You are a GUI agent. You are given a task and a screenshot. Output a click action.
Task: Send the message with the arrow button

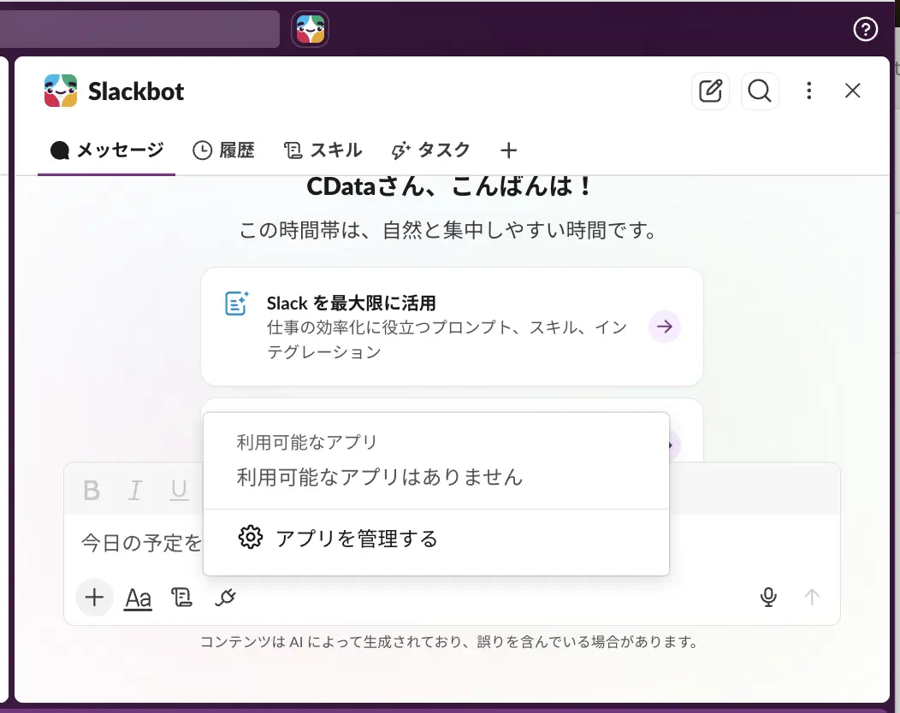point(812,597)
